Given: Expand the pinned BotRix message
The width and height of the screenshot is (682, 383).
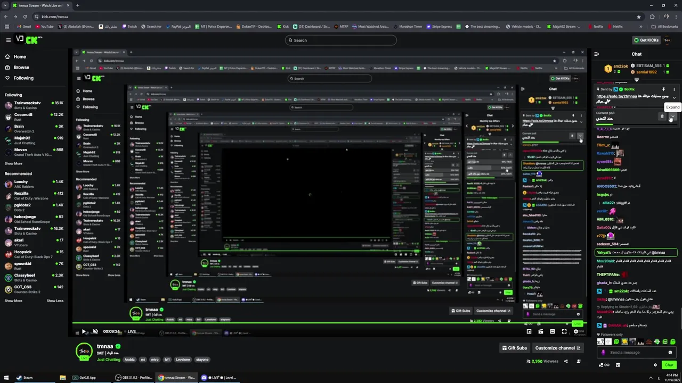Looking at the screenshot, I should [x=674, y=98].
